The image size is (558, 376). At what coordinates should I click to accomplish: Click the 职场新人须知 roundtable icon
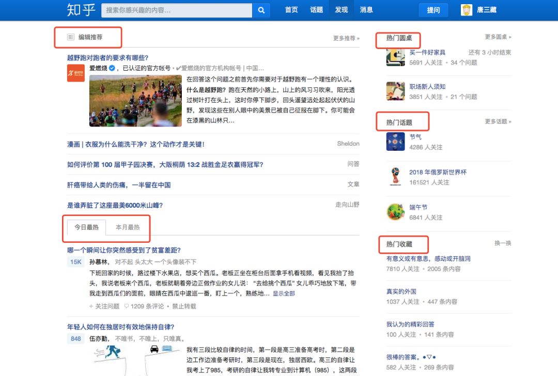(395, 91)
